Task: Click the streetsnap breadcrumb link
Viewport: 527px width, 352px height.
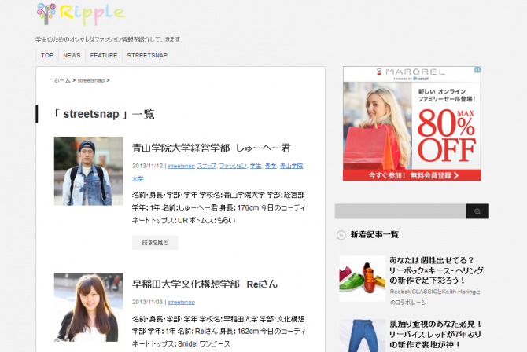Action: (90, 80)
